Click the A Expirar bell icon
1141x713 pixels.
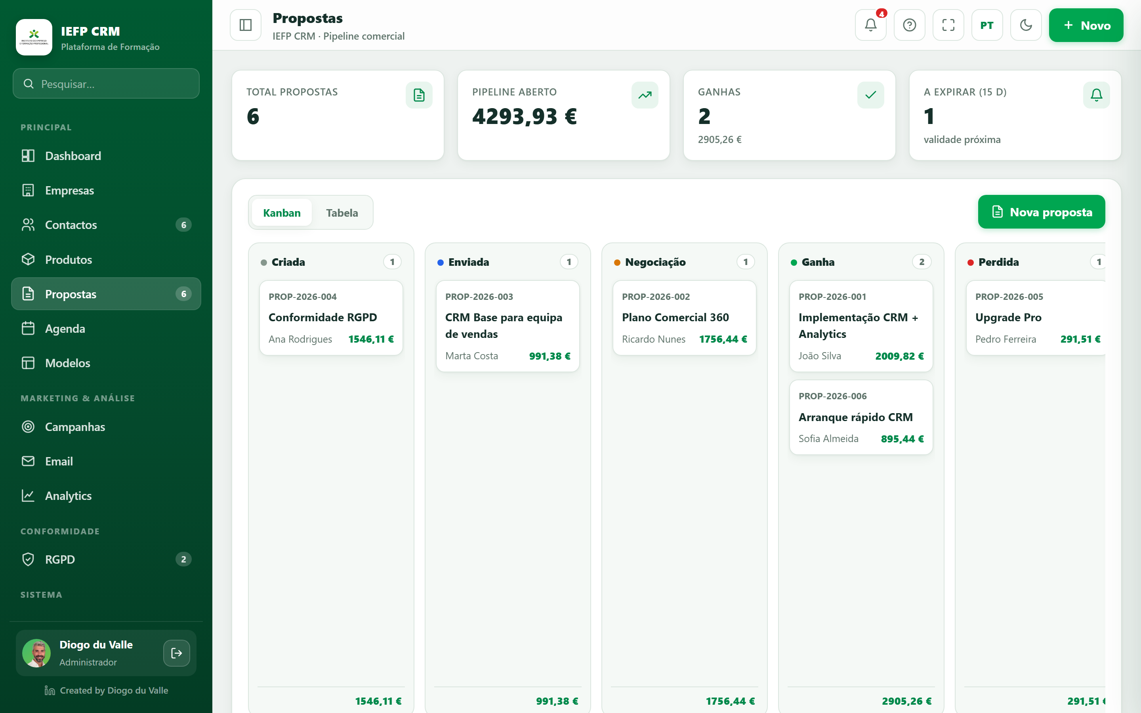[1097, 95]
